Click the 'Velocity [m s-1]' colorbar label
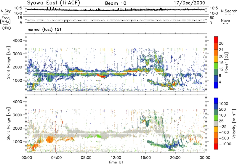Image resolution: width=237 pixels, height=164 pixels. coord(234,123)
